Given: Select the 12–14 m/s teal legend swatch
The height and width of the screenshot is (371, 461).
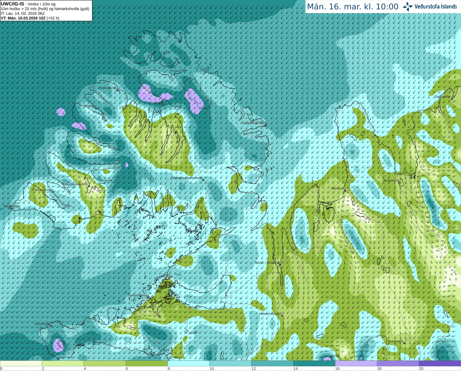Looking at the screenshot, I should (x=272, y=363).
